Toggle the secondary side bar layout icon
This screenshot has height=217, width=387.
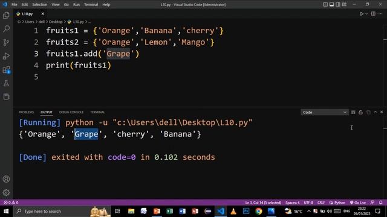pyautogui.click(x=338, y=4)
